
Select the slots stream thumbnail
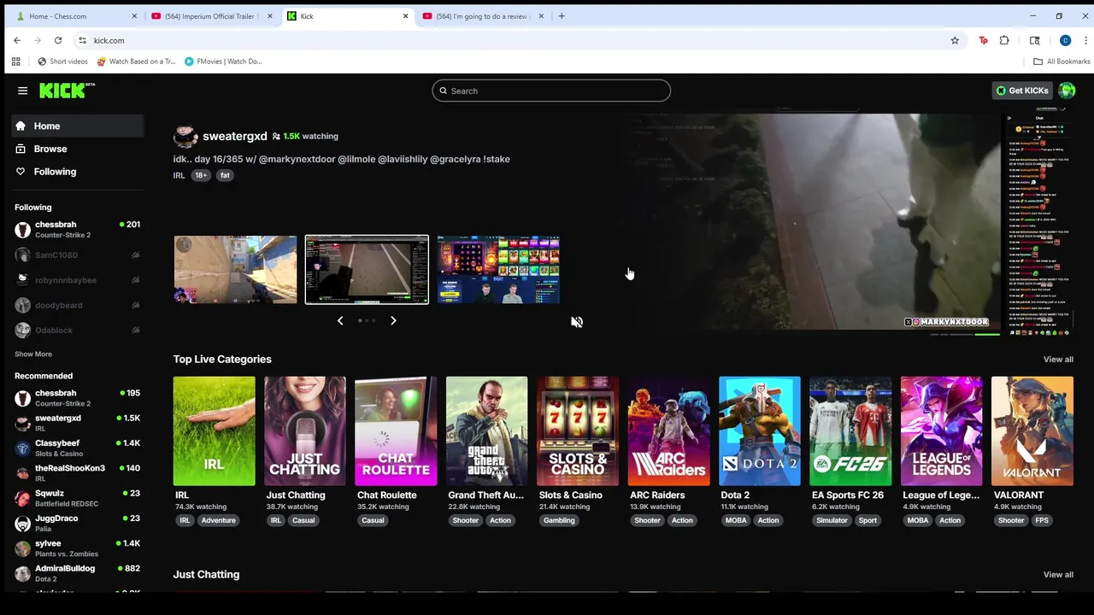(x=498, y=270)
